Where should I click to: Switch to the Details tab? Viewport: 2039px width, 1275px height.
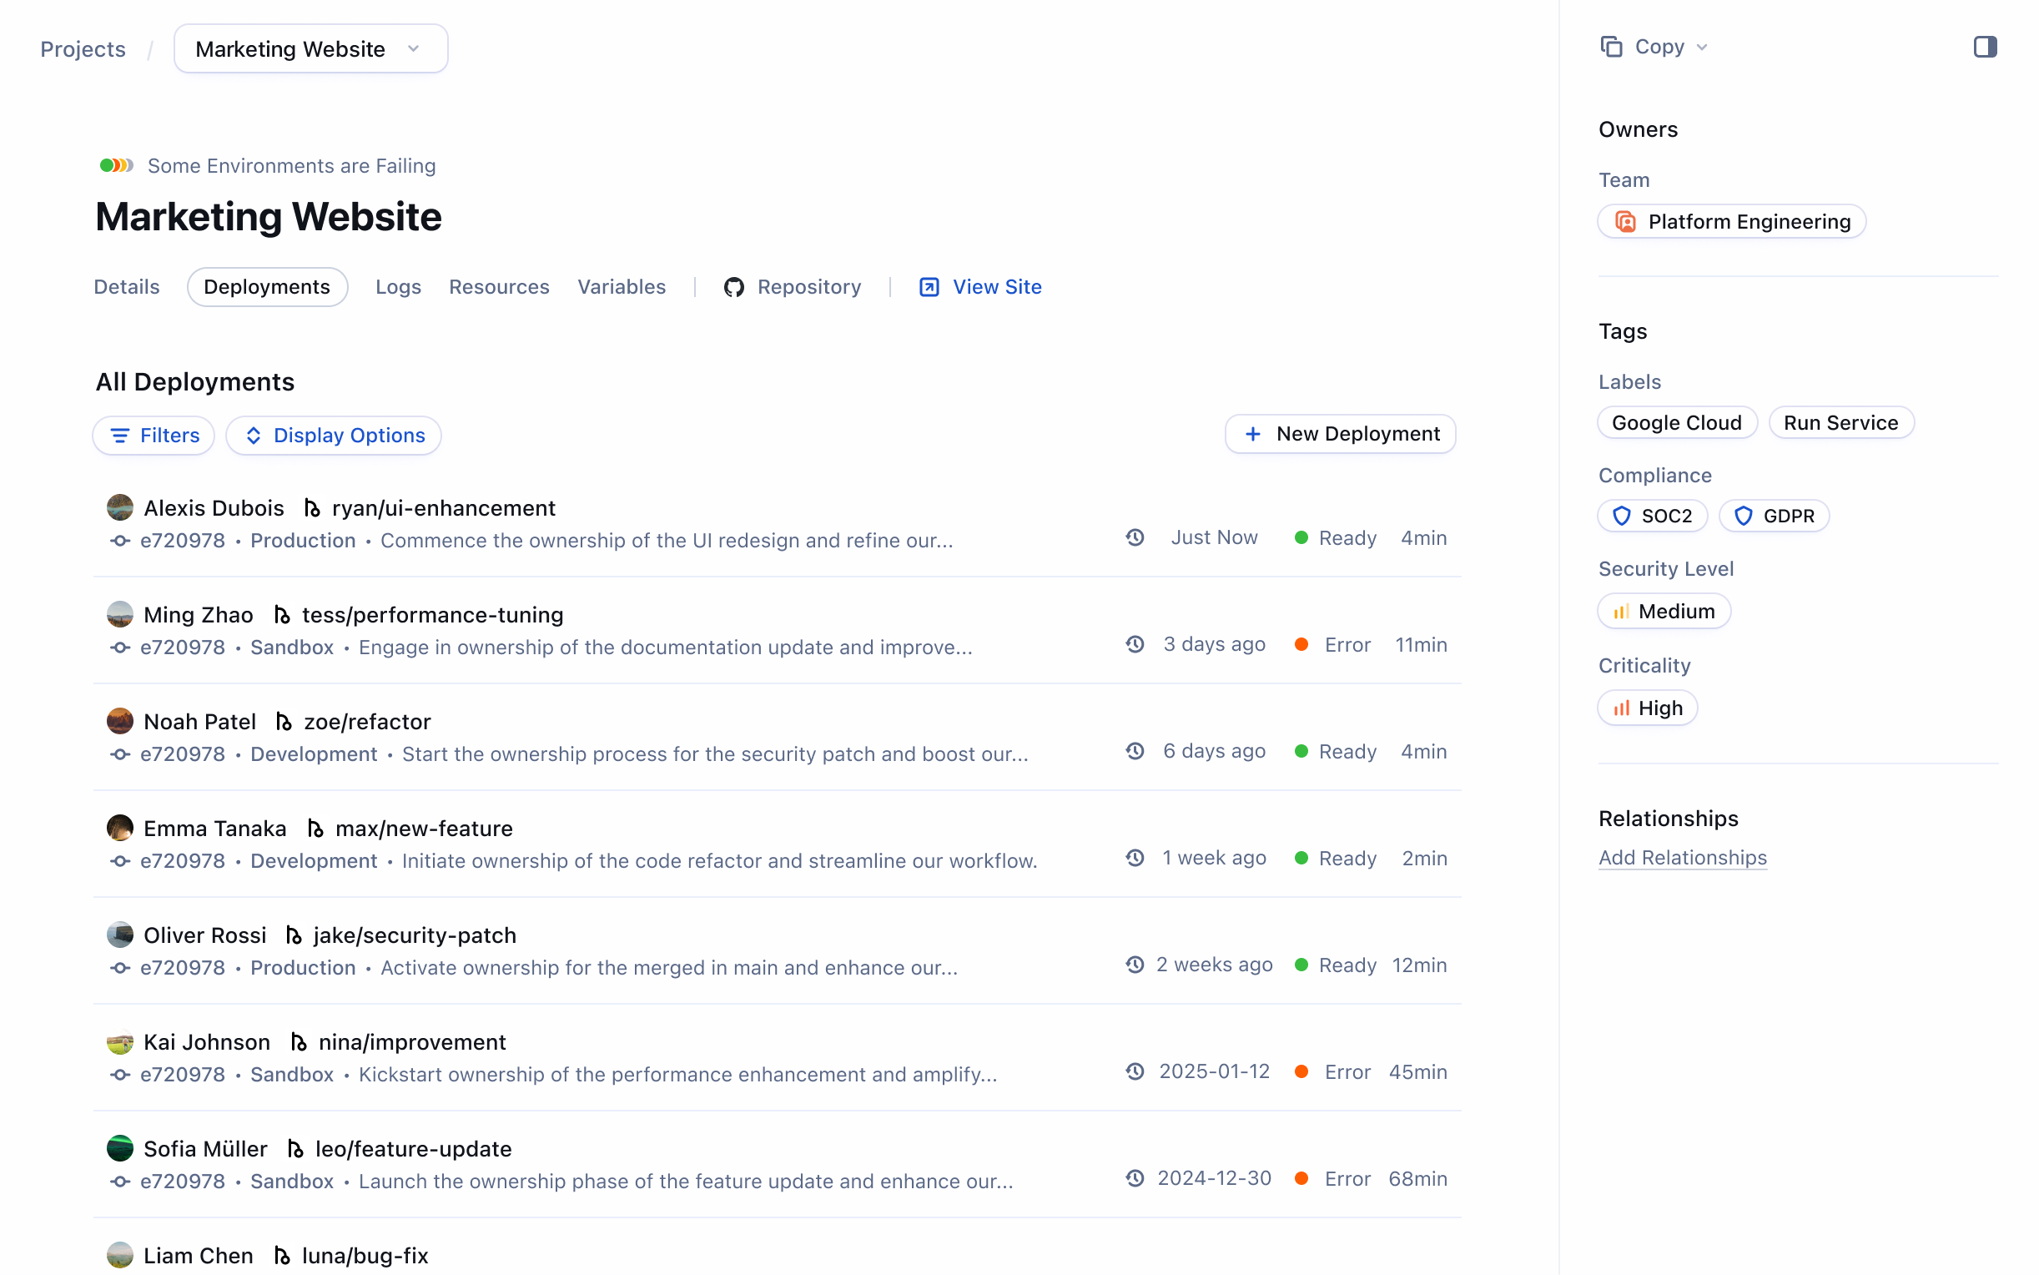pyautogui.click(x=127, y=287)
